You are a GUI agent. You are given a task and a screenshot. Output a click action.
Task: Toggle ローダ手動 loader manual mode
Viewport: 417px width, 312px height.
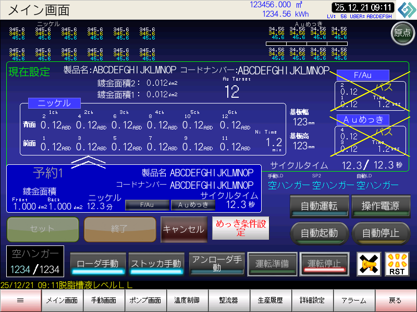(97, 264)
